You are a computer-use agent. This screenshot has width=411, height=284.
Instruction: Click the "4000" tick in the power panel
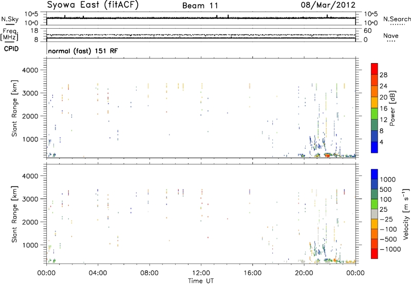point(30,70)
